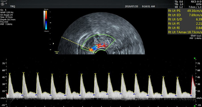Click the white focus arrow beside the depth scale

click(x=53, y=44)
